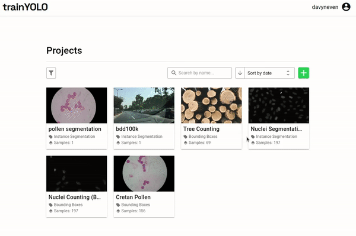The image size is (356, 236).
Task: Click 'Samples: 156' on Cretan Pollen
Action: (x=133, y=211)
